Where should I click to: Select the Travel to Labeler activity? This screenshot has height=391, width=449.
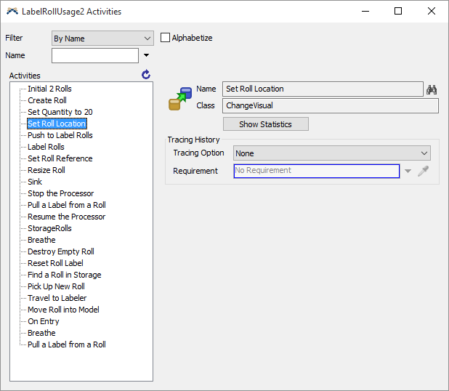[x=57, y=298]
